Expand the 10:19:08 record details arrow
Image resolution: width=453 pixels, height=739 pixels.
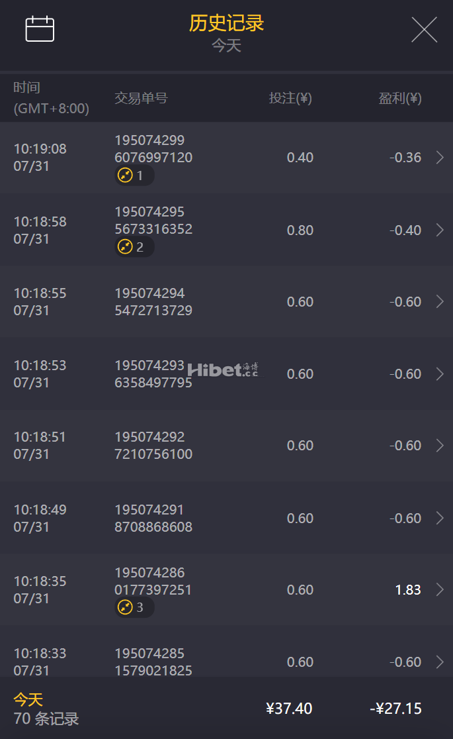pyautogui.click(x=440, y=158)
